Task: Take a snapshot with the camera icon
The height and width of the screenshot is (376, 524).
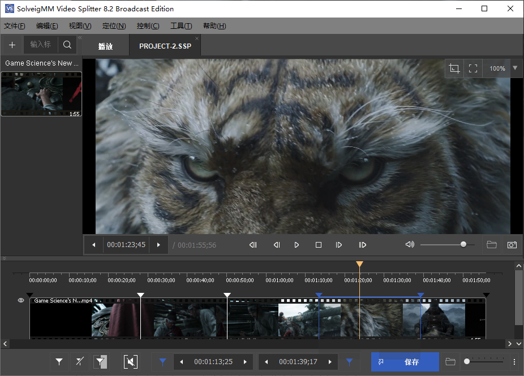Action: (x=512, y=245)
